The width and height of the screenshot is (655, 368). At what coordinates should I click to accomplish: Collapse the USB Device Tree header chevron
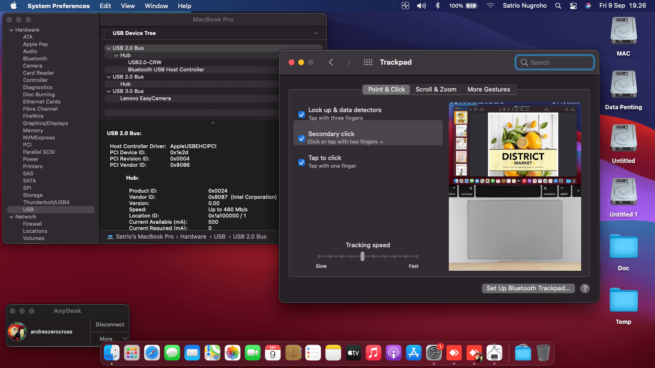[x=316, y=33]
